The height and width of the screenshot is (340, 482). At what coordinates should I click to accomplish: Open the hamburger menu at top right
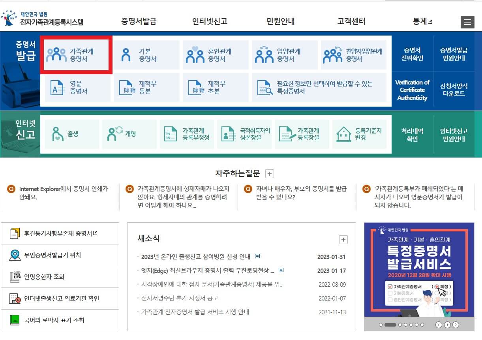point(467,22)
